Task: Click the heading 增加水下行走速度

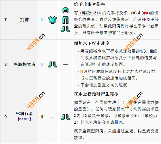Action: 92,43
